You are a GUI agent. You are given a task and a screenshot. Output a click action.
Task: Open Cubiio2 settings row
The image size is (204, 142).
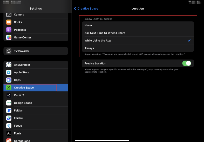[36, 95]
